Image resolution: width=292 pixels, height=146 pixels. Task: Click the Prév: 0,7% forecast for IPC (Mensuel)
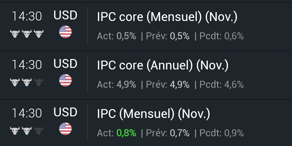pos(168,133)
